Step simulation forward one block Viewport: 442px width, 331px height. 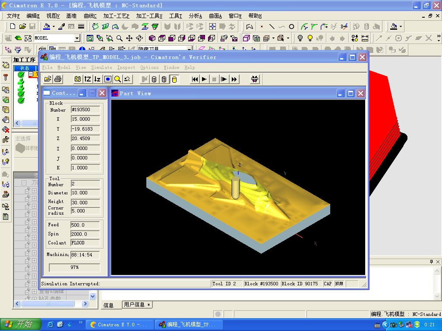pyautogui.click(x=224, y=79)
